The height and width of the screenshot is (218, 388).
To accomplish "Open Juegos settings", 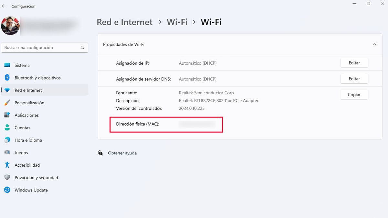I will pyautogui.click(x=7, y=152).
